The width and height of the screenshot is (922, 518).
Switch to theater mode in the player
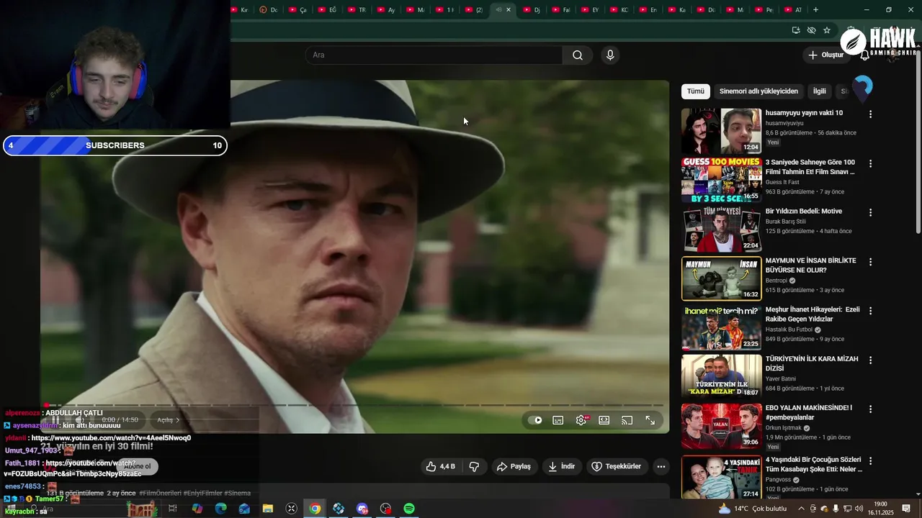[604, 420]
